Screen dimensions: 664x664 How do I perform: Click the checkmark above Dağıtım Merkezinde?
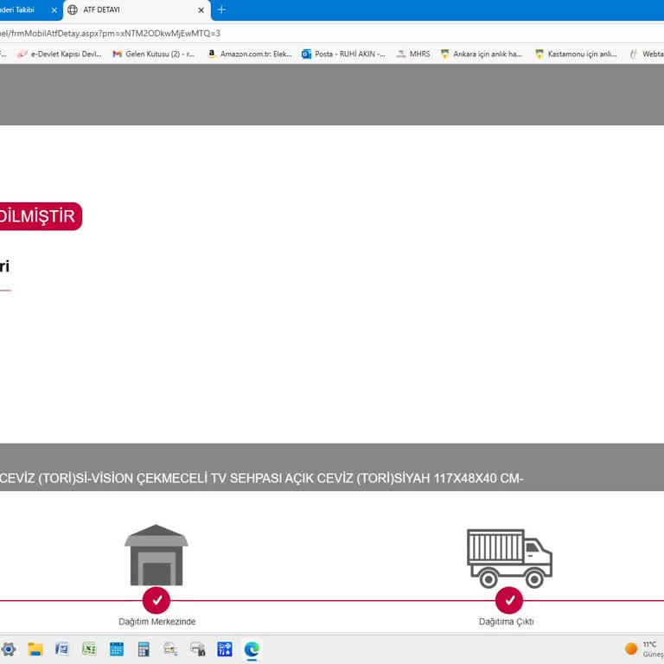point(156,600)
